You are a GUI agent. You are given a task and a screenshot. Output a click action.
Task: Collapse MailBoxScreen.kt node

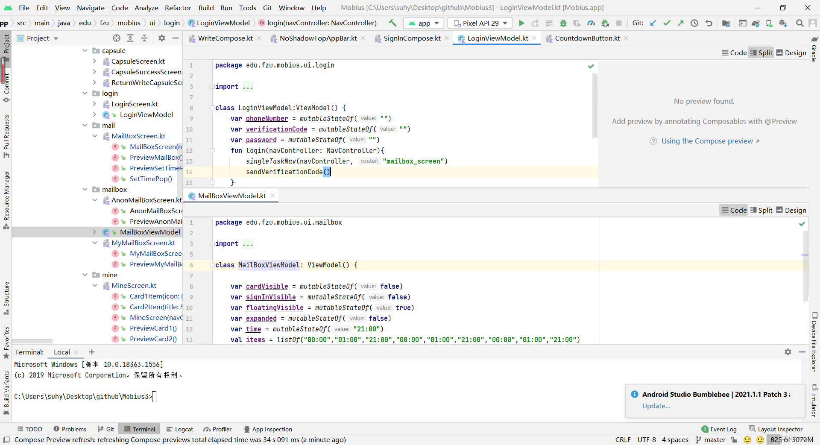click(94, 136)
